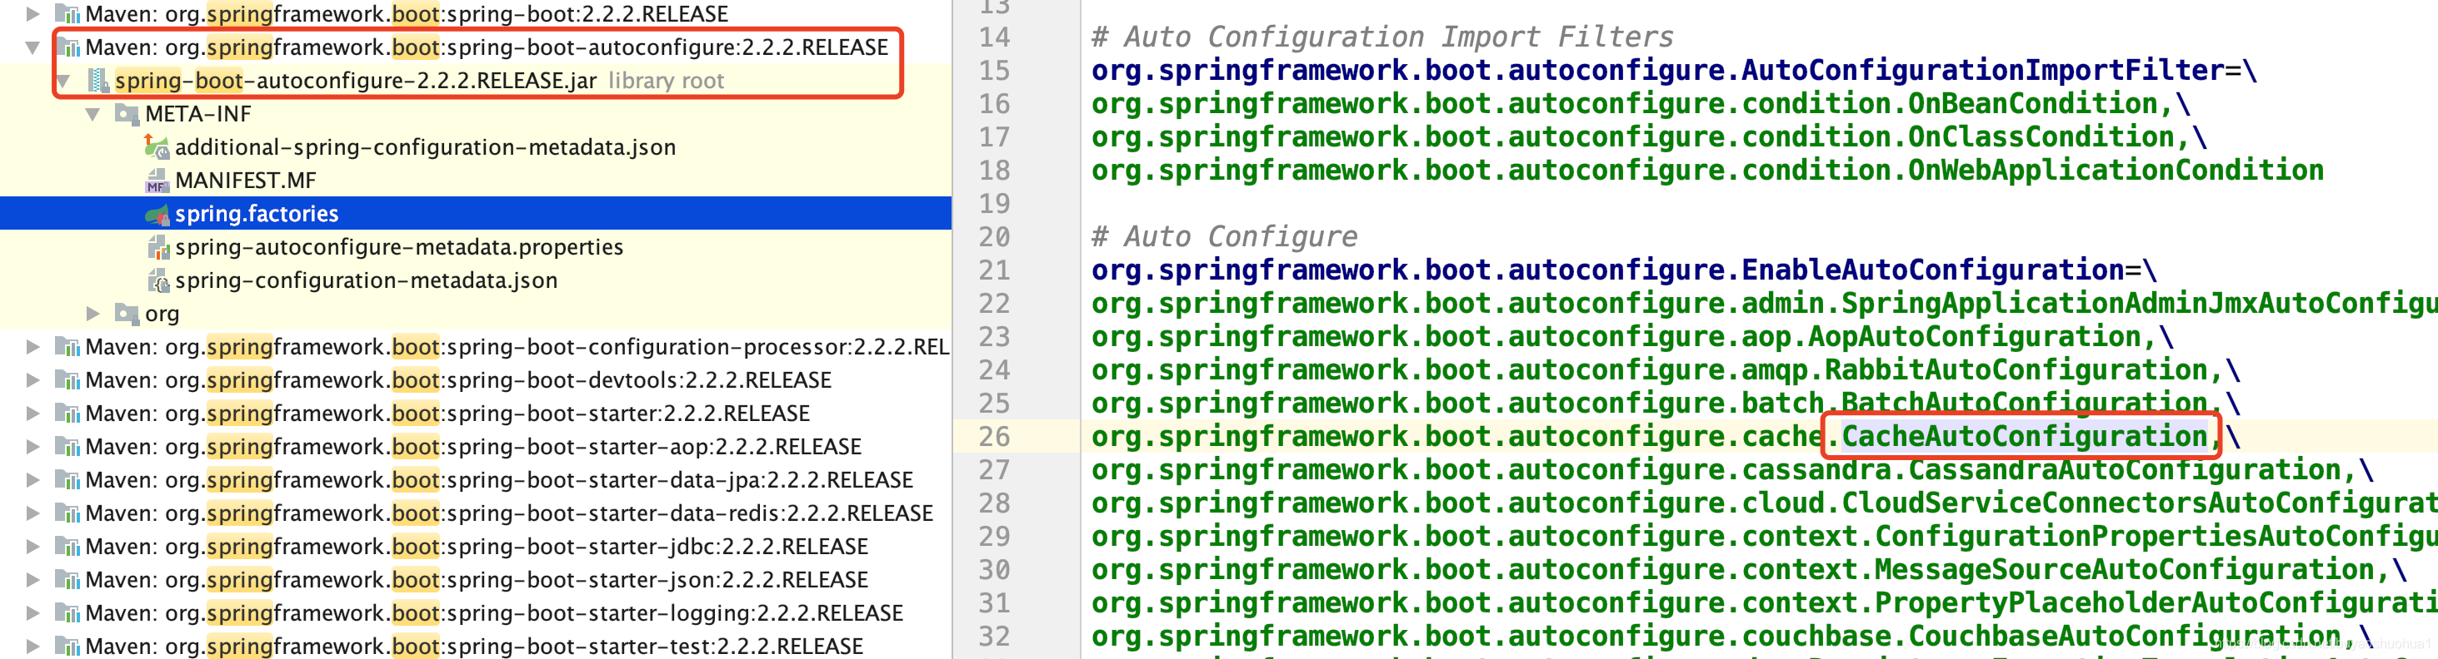Expand the spring-boot-starter-jdbc library
Image resolution: width=2438 pixels, height=659 pixels.
32,547
